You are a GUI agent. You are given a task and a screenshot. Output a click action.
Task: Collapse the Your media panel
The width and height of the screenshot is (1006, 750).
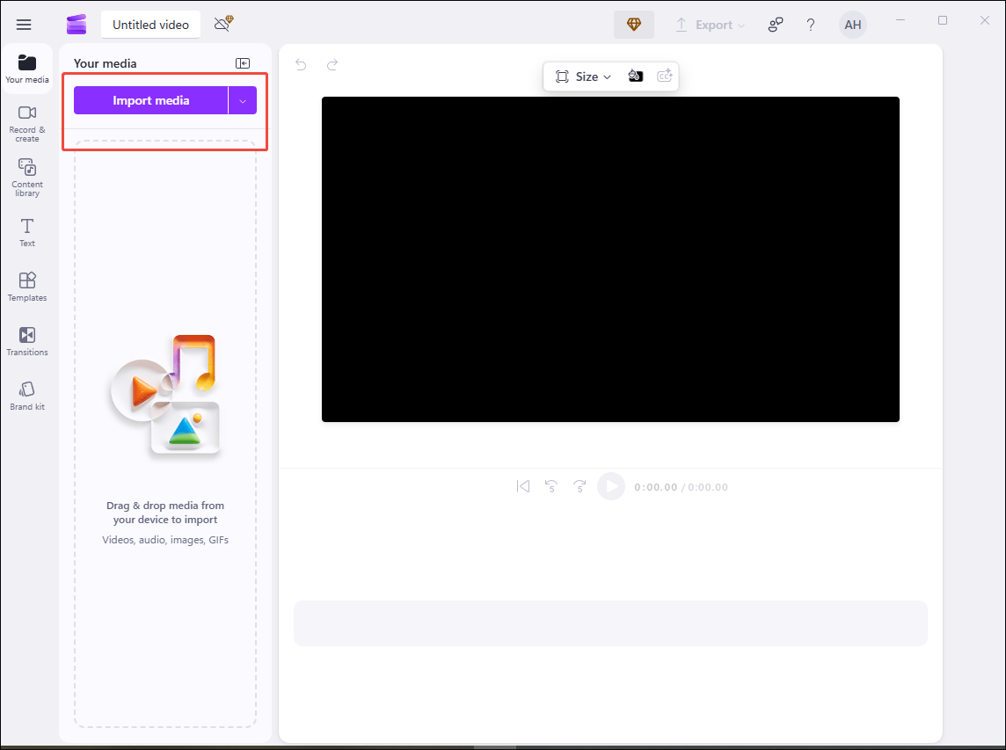pyautogui.click(x=243, y=62)
